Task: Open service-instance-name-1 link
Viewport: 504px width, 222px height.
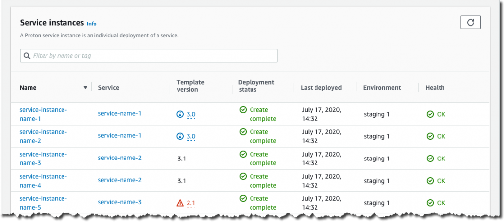Action: 43,114
